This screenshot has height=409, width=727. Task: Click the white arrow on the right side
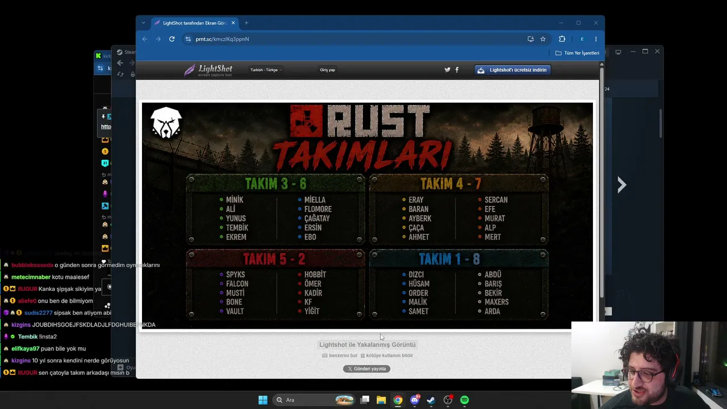click(x=622, y=185)
